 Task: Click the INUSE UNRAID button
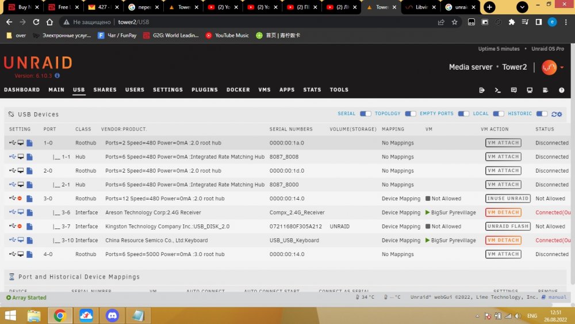[508, 199]
